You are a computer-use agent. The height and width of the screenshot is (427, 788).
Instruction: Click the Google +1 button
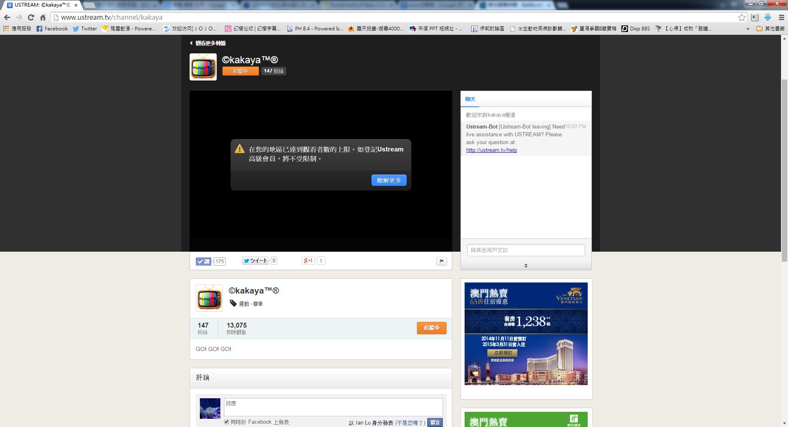tap(308, 261)
